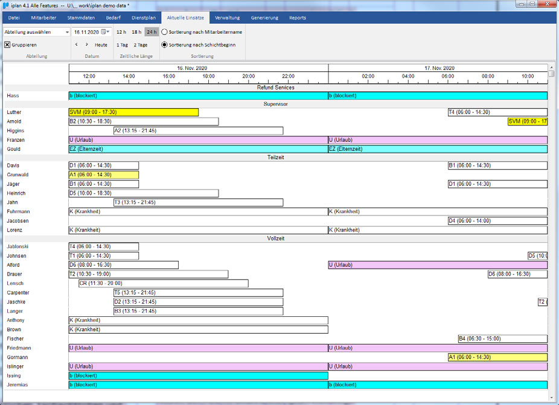Select Brauer's D6 (08:00 - 16:30) shift
559x405 pixels.
pyautogui.click(x=517, y=274)
